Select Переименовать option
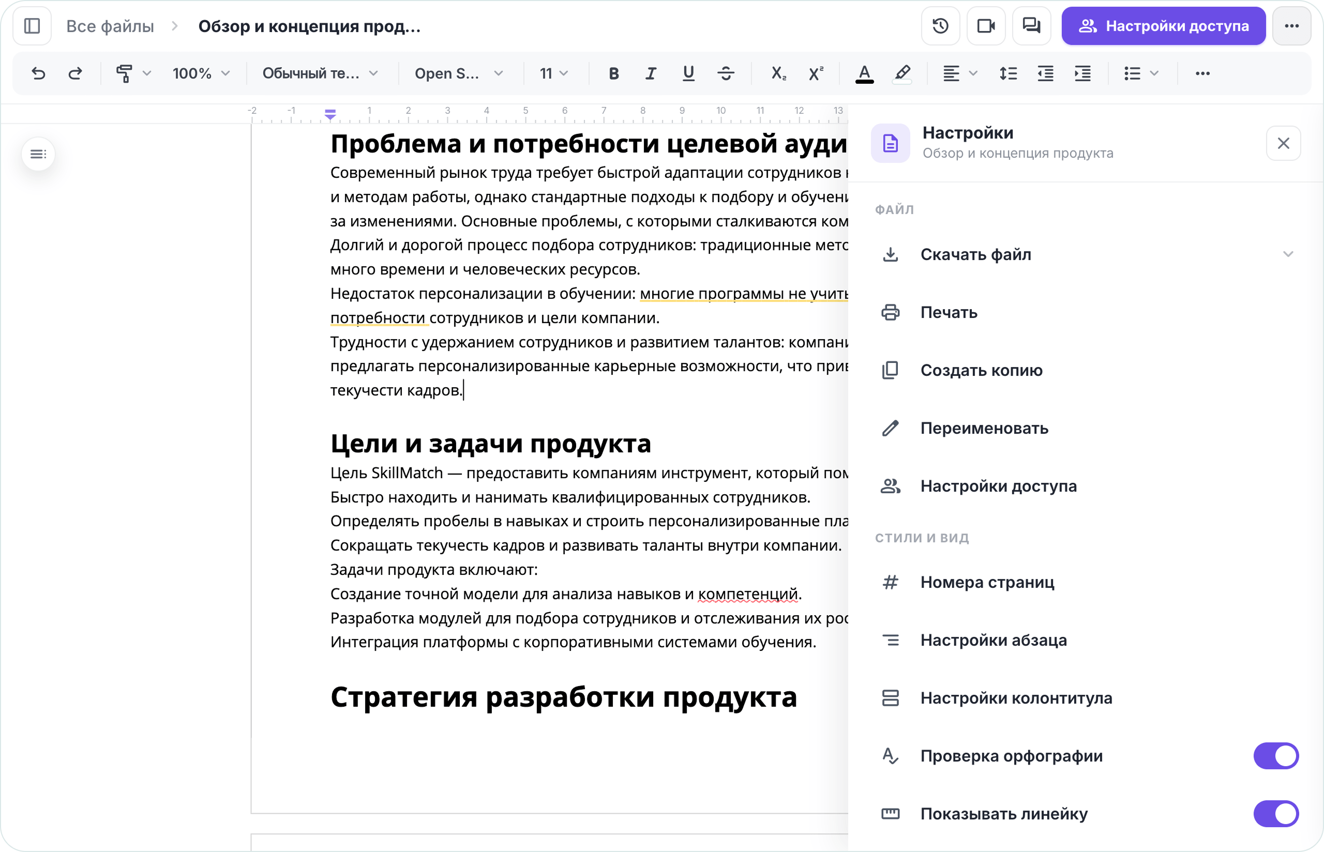Screen dimensions: 1324x852 pyautogui.click(x=1086, y=428)
